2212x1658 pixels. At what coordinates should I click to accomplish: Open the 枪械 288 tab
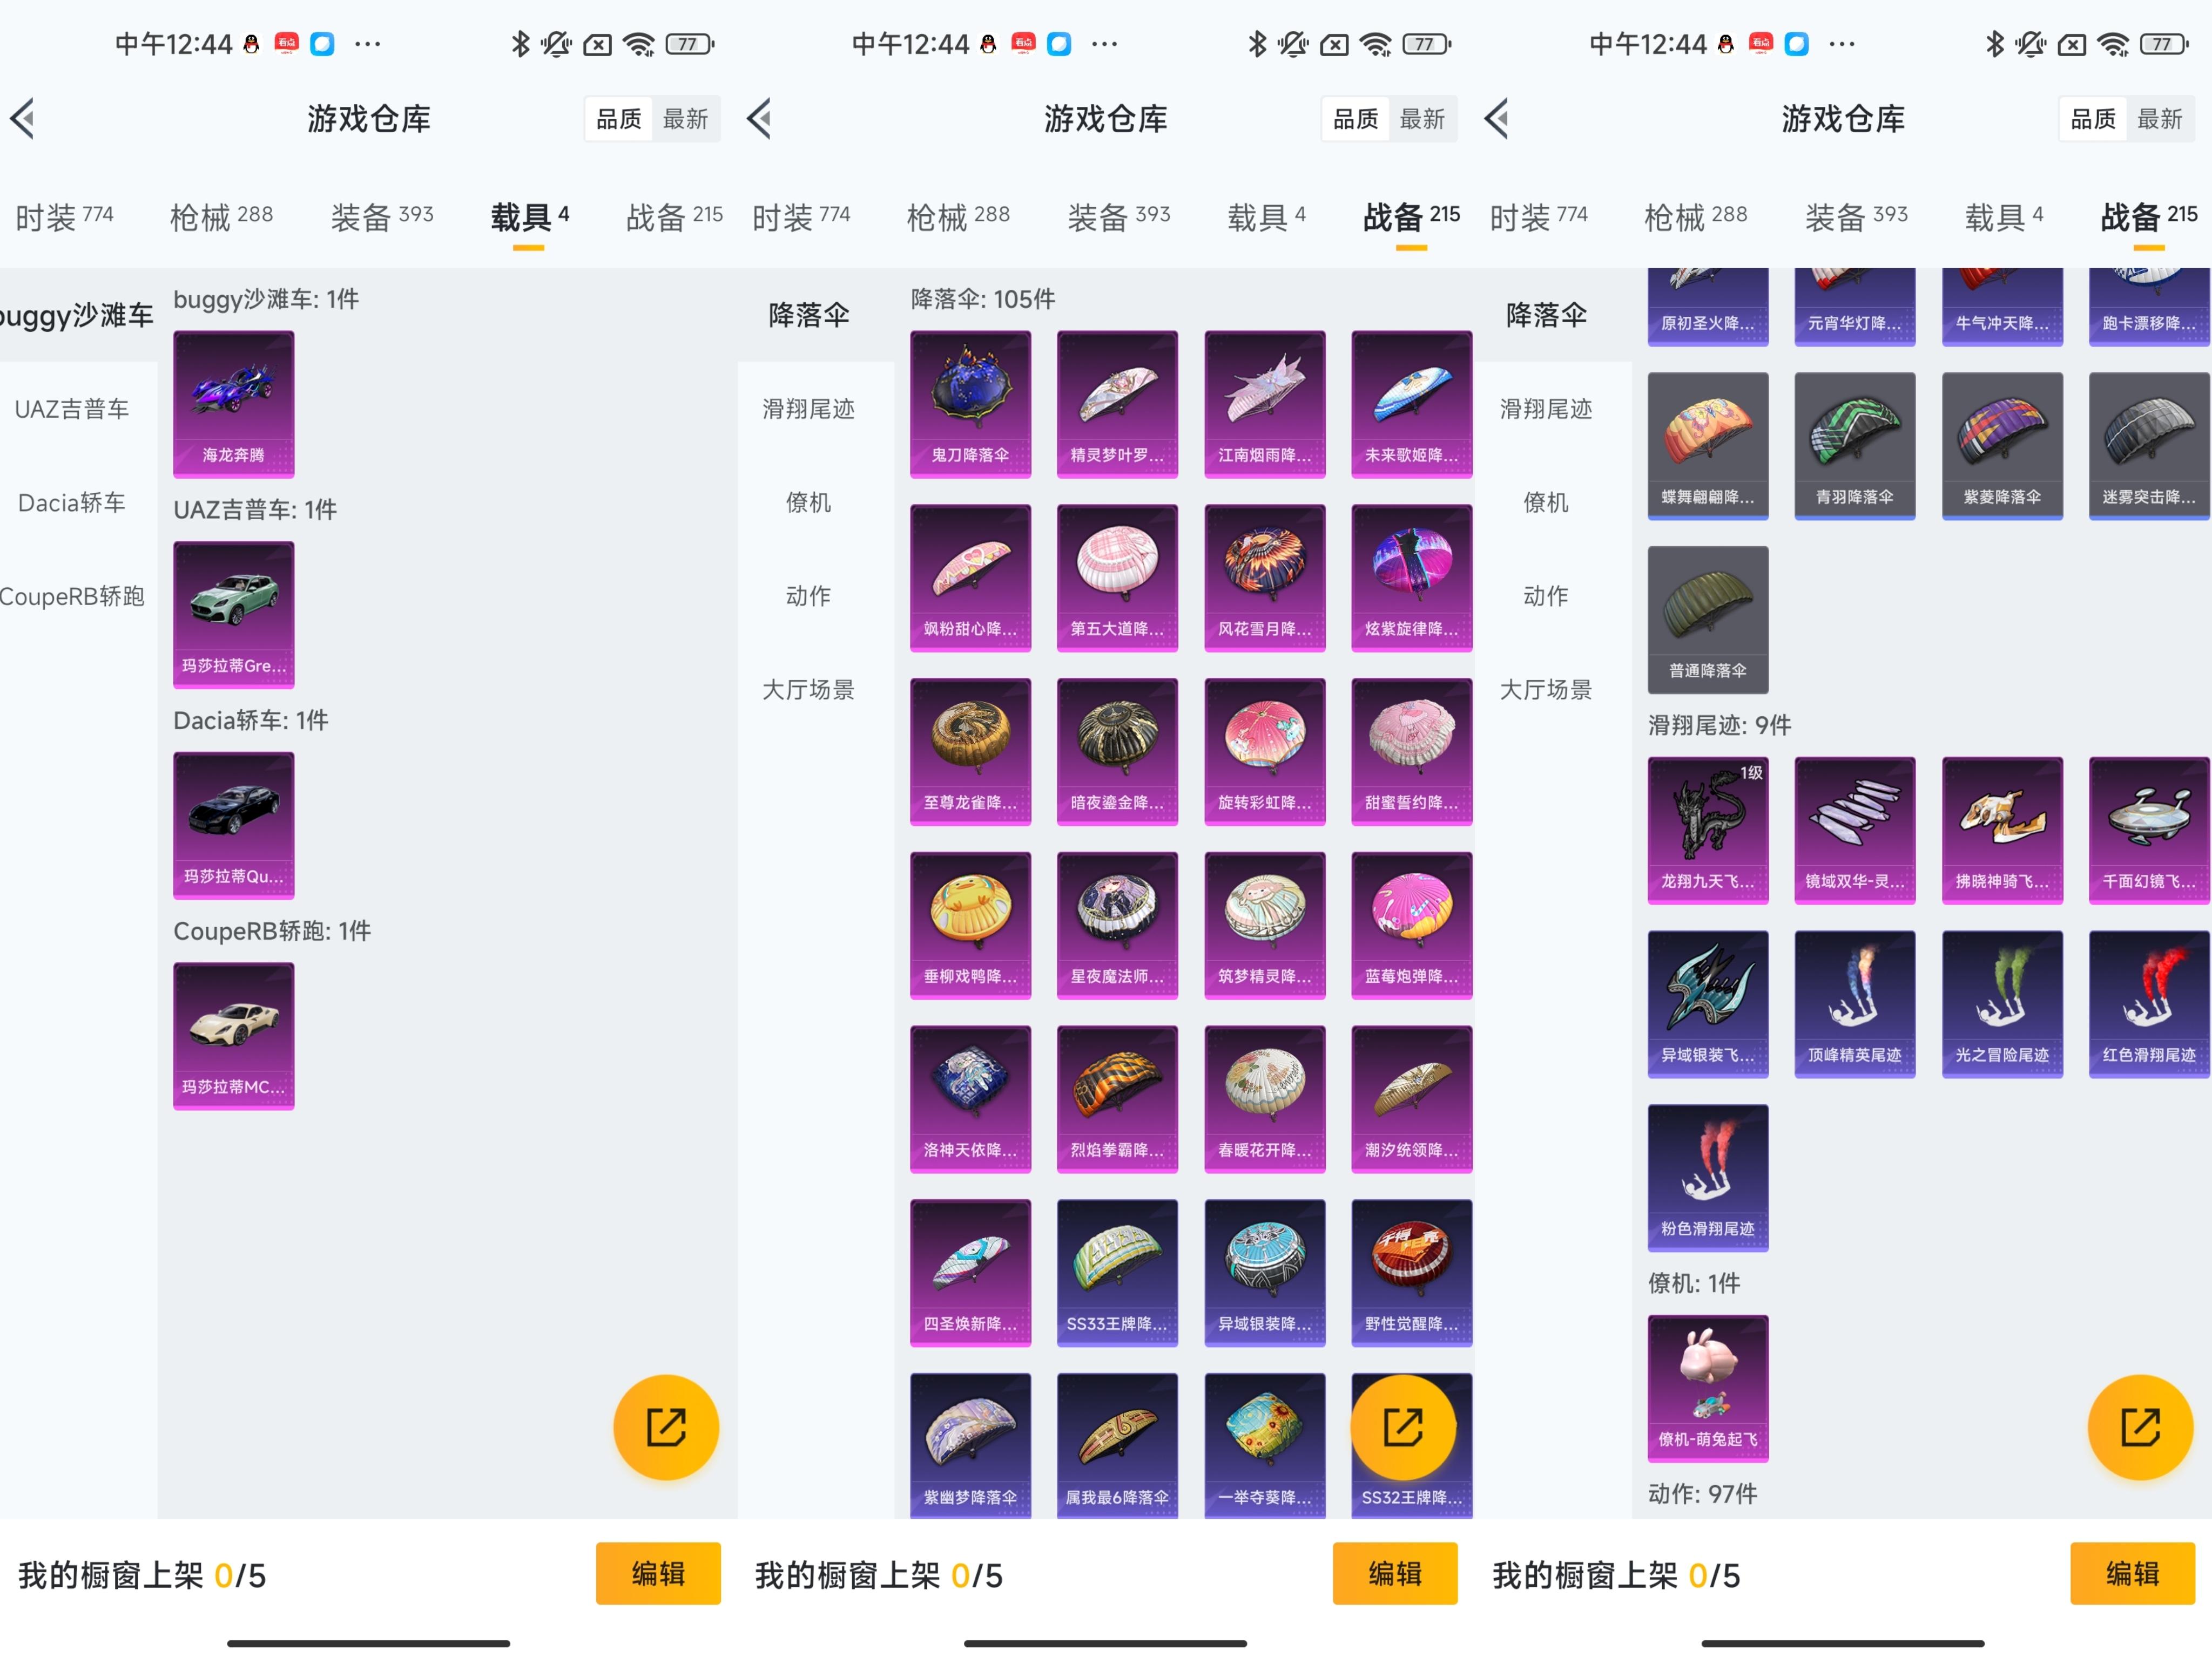coord(222,215)
